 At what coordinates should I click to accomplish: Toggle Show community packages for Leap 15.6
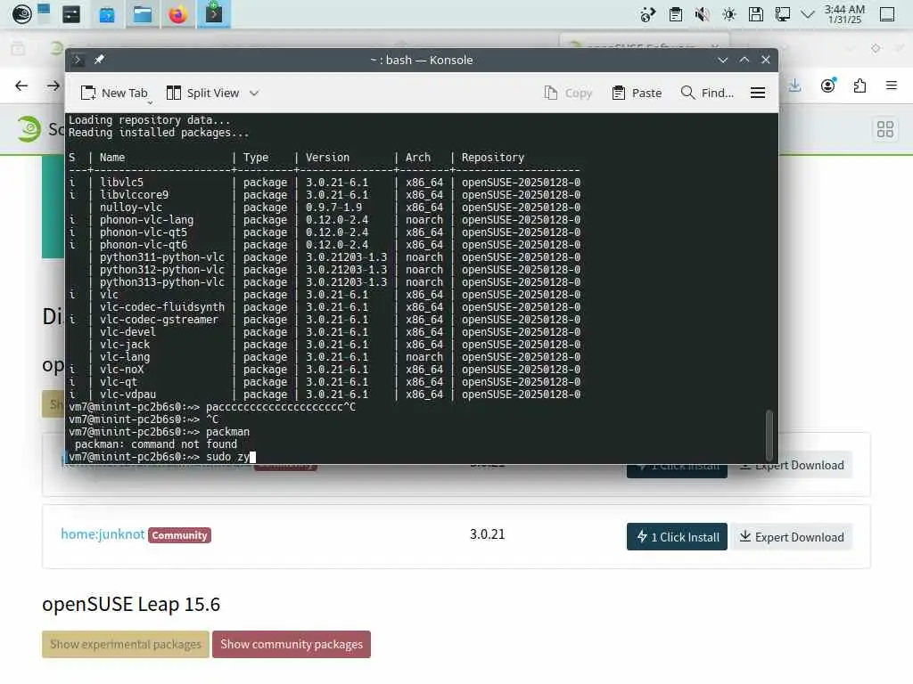coord(292,645)
